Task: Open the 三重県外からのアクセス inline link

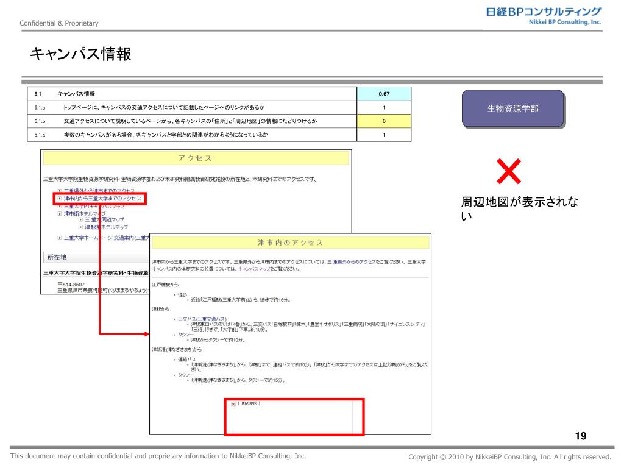Action: (351, 262)
